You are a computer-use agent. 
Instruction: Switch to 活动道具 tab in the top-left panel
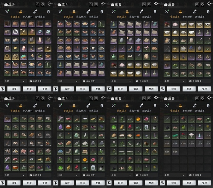click(x=40, y=17)
